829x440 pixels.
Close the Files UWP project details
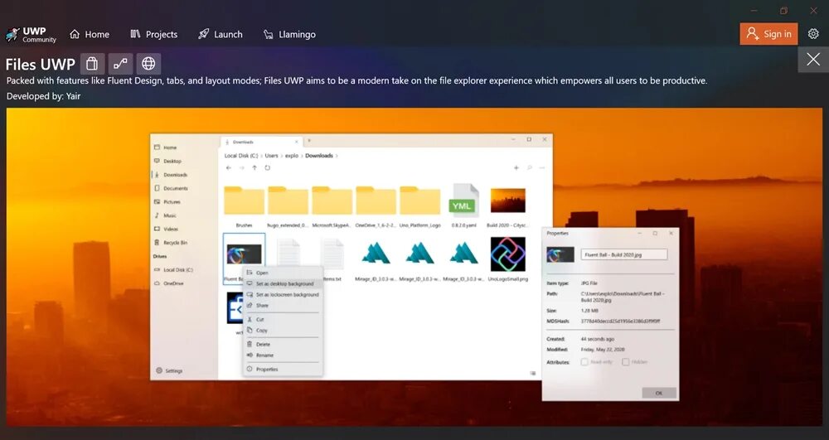[813, 59]
